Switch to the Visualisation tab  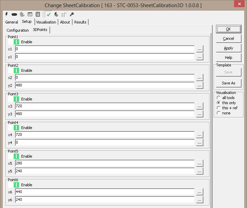[x=46, y=22]
